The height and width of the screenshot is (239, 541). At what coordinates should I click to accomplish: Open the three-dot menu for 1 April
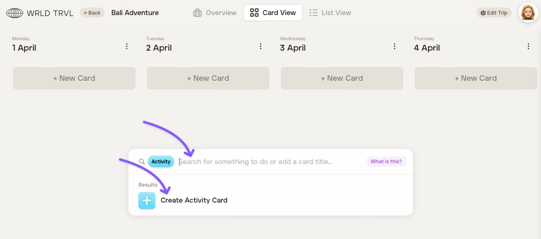click(x=127, y=46)
